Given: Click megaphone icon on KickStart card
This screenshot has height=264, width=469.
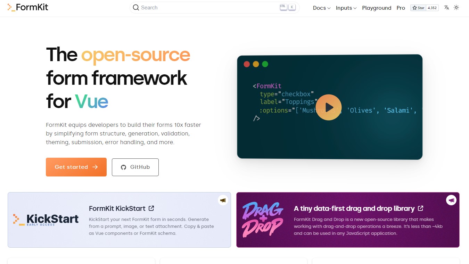Looking at the screenshot, I should click(x=223, y=200).
